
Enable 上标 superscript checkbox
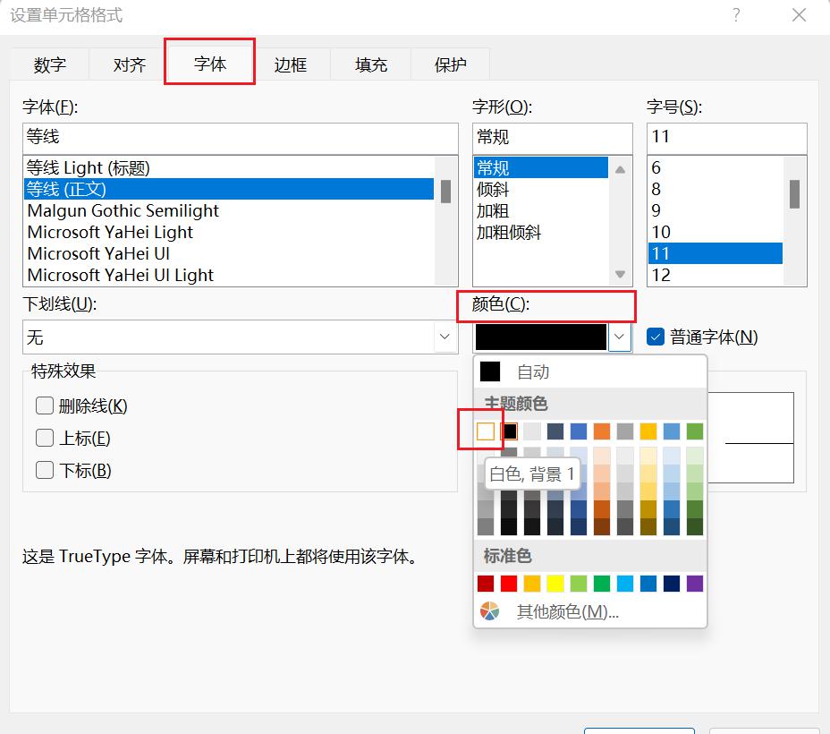tap(45, 438)
